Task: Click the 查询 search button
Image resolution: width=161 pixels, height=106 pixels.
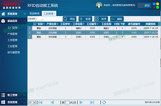Action: tap(69, 19)
